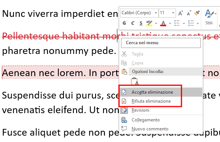Toggle Sottolineato (S) underline formatting
This screenshot has height=142, width=220.
tap(141, 23)
